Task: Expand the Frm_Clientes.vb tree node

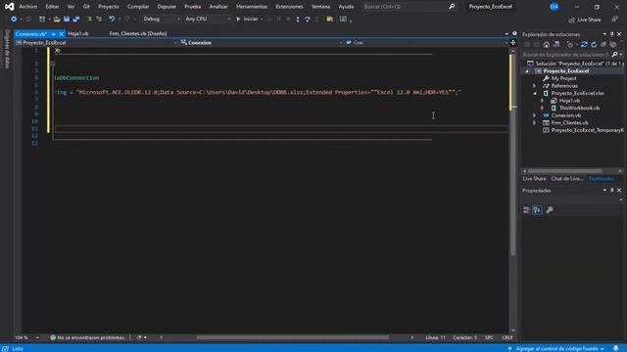Action: click(x=535, y=123)
